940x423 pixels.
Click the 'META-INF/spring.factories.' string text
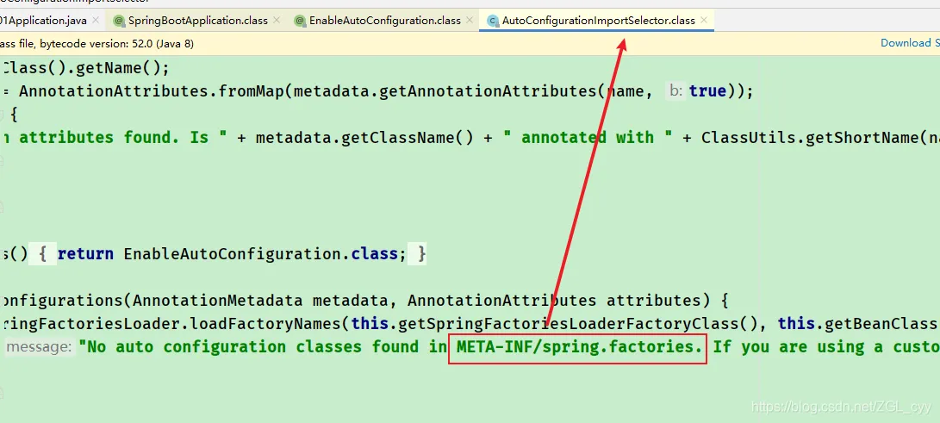click(578, 347)
